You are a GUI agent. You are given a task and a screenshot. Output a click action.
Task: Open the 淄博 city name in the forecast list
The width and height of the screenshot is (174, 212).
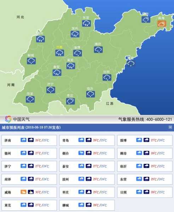pyautogui.click(x=123, y=140)
